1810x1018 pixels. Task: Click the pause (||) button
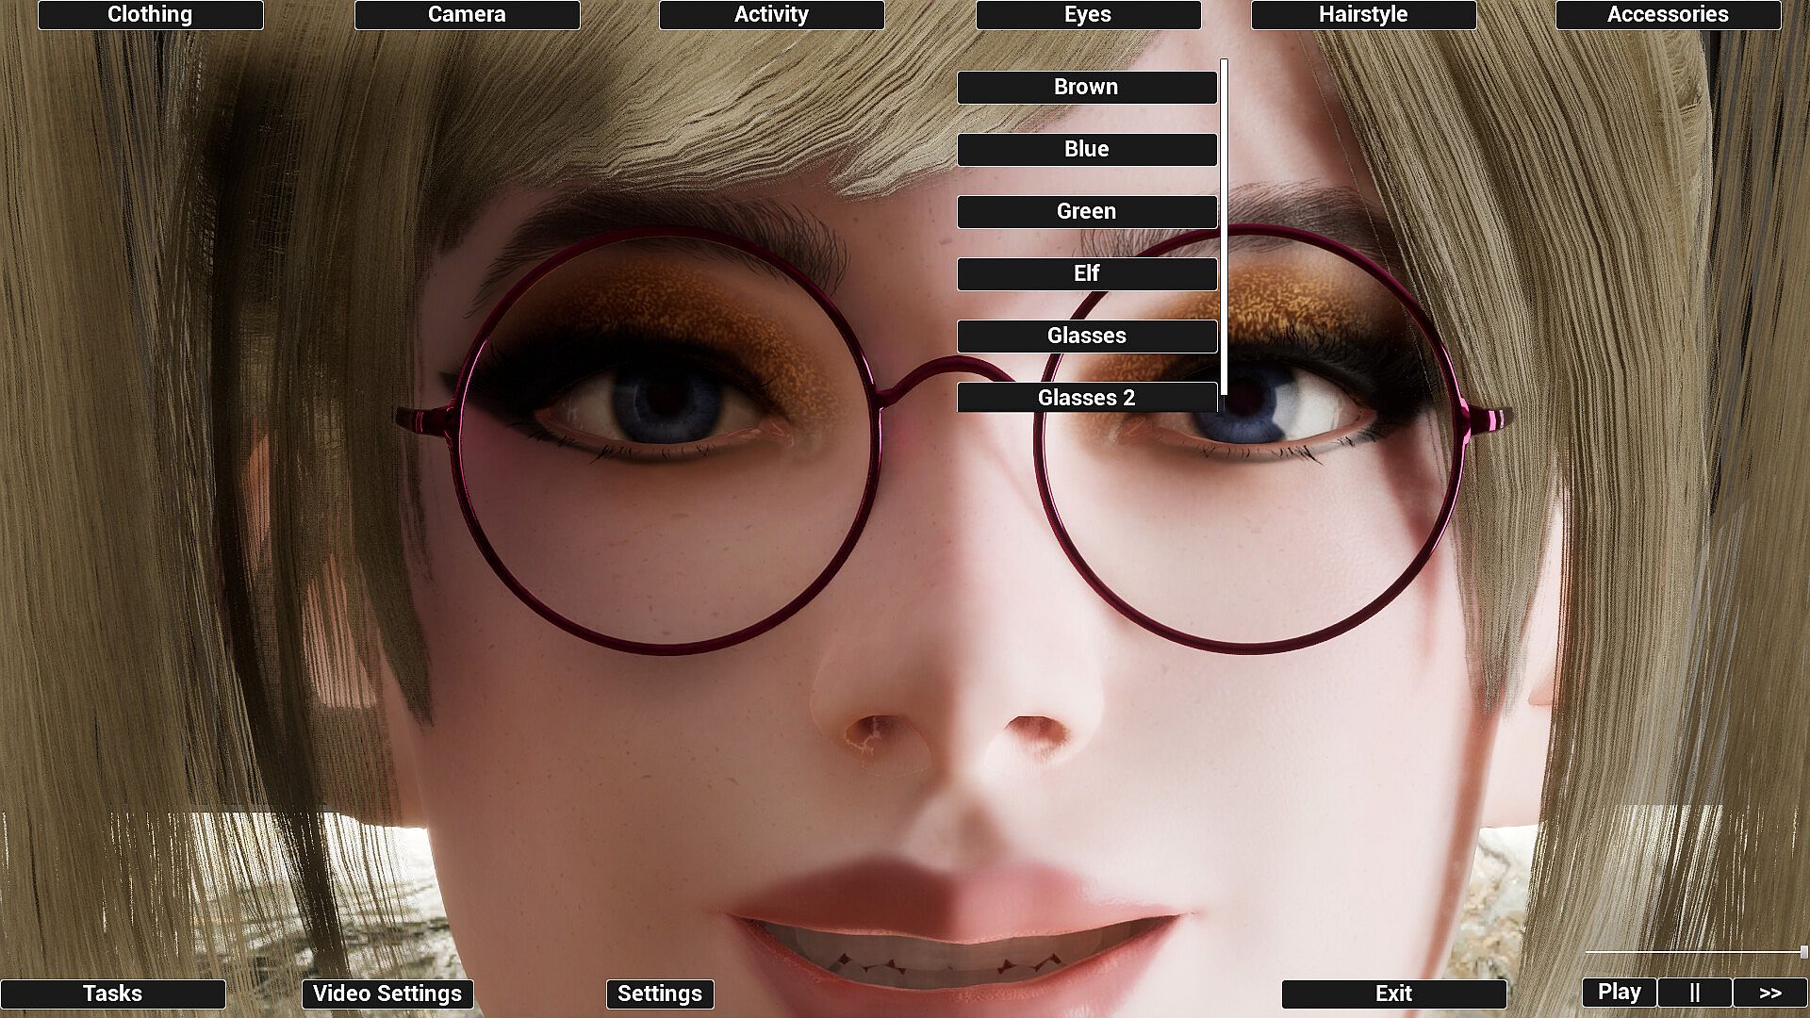pyautogui.click(x=1694, y=993)
